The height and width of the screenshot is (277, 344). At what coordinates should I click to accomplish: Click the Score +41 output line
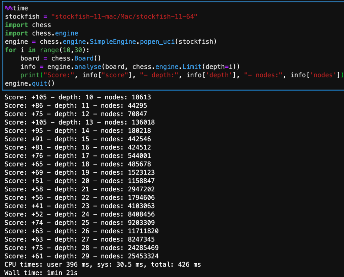[x=79, y=206]
